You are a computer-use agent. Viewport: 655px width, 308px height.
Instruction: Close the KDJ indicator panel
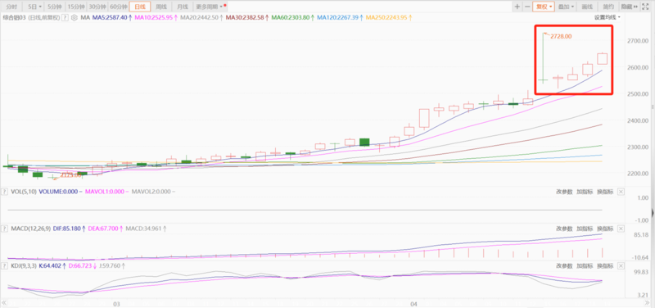(621, 265)
